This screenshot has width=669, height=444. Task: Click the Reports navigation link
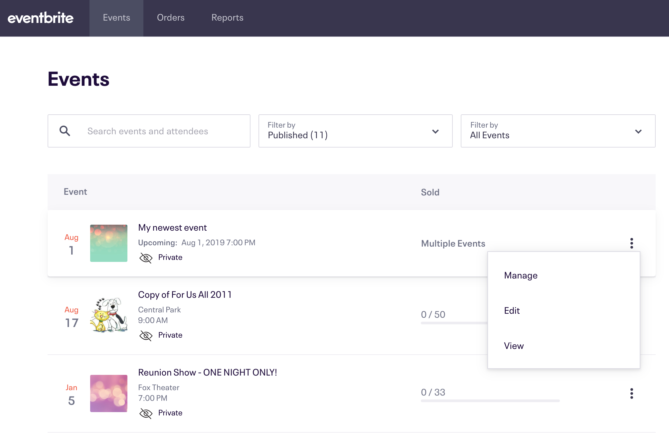coord(227,18)
